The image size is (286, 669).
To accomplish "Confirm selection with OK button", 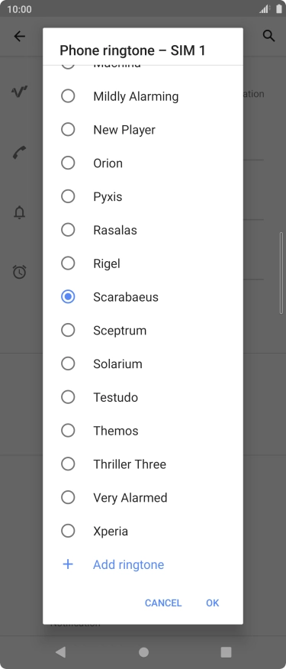I will click(212, 603).
